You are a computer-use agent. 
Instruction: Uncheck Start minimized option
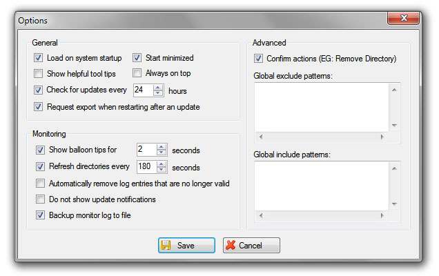(137, 58)
